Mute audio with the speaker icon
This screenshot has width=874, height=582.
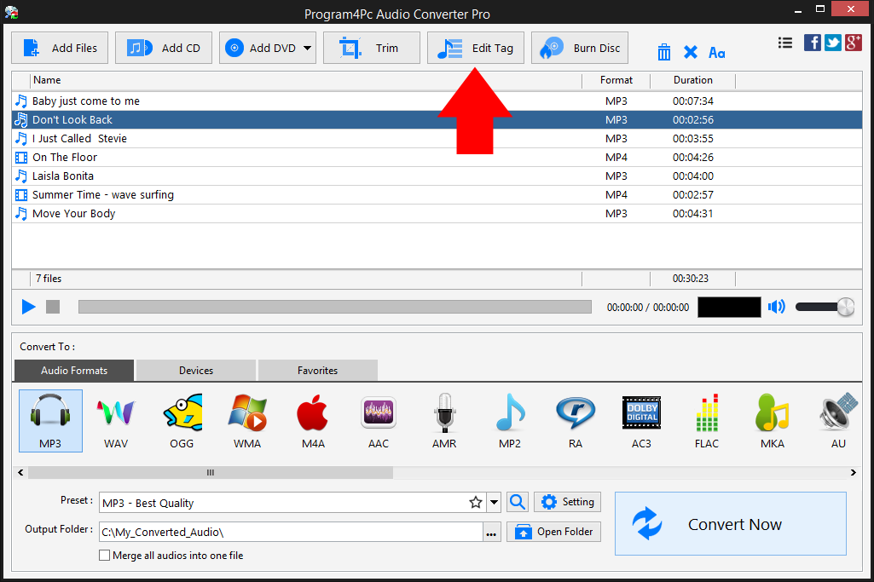click(x=776, y=307)
